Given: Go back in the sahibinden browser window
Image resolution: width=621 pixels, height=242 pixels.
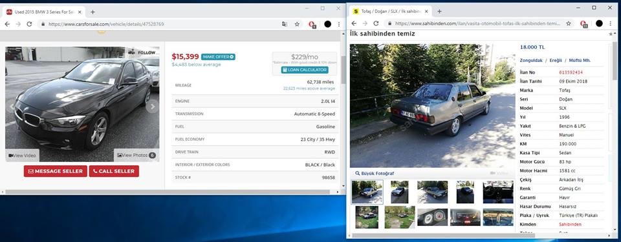Looking at the screenshot, I should tap(354, 23).
